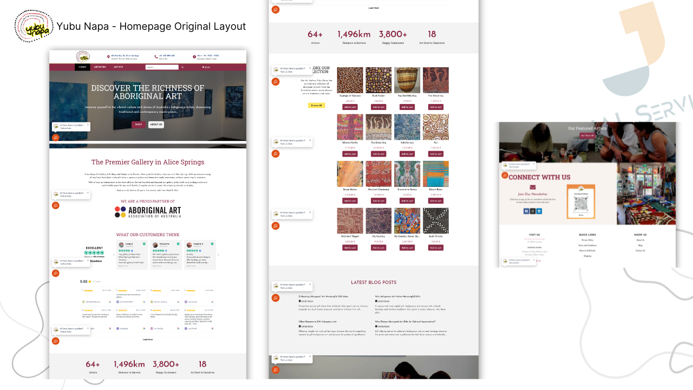Click the yellow Browse All button

[316, 106]
